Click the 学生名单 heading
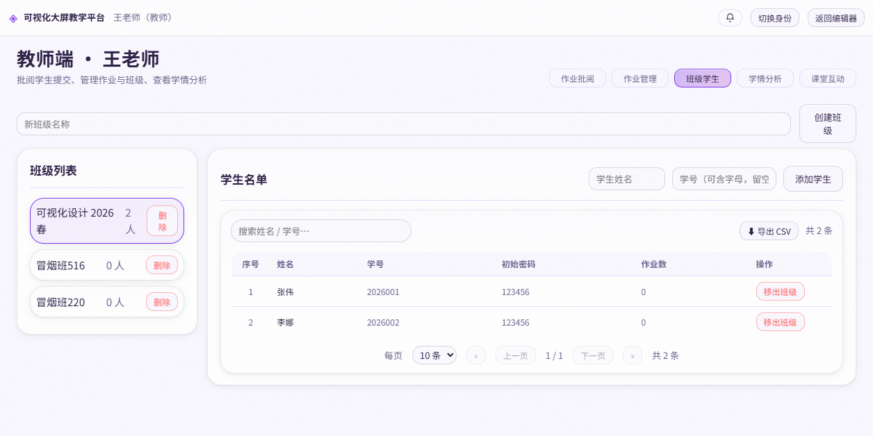873x436 pixels. click(x=244, y=179)
